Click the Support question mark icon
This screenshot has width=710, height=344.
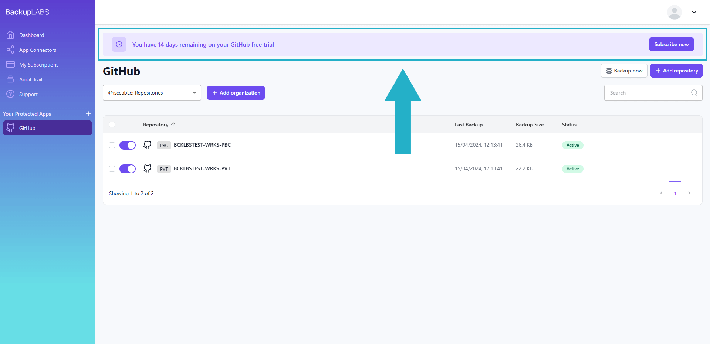10,94
